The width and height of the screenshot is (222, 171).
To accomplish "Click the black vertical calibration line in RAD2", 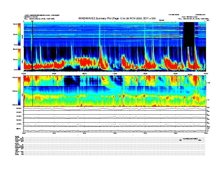I will click(33, 34).
